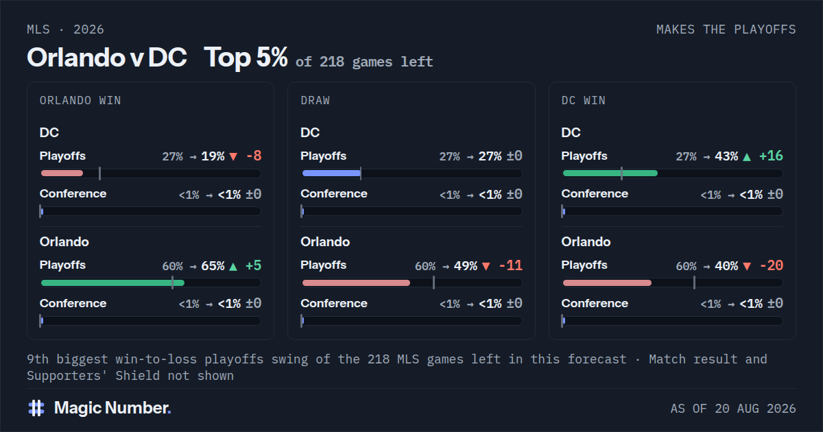Select the ORLANDO WIN panel header
Viewport: 823px width, 432px height.
(80, 100)
